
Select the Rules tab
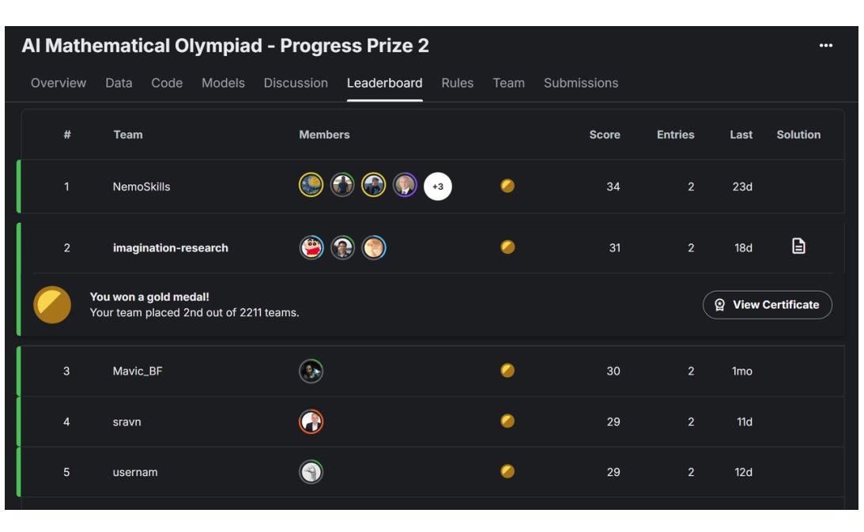coord(458,83)
